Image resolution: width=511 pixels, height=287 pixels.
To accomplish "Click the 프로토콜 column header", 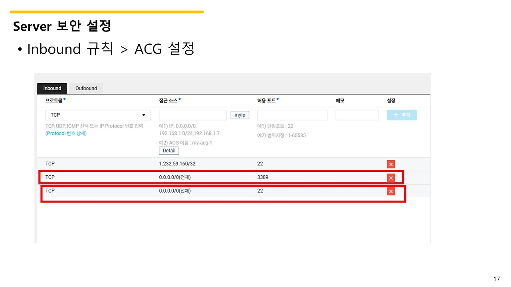I will pyautogui.click(x=55, y=100).
